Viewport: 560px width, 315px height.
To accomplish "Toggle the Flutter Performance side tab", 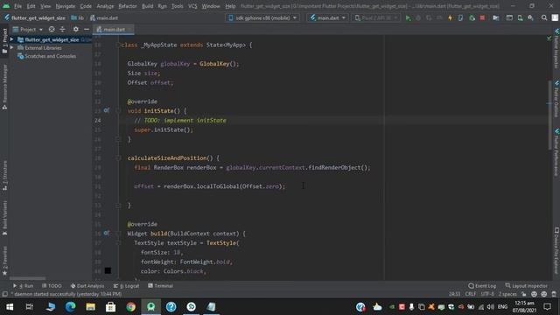I will click(556, 153).
